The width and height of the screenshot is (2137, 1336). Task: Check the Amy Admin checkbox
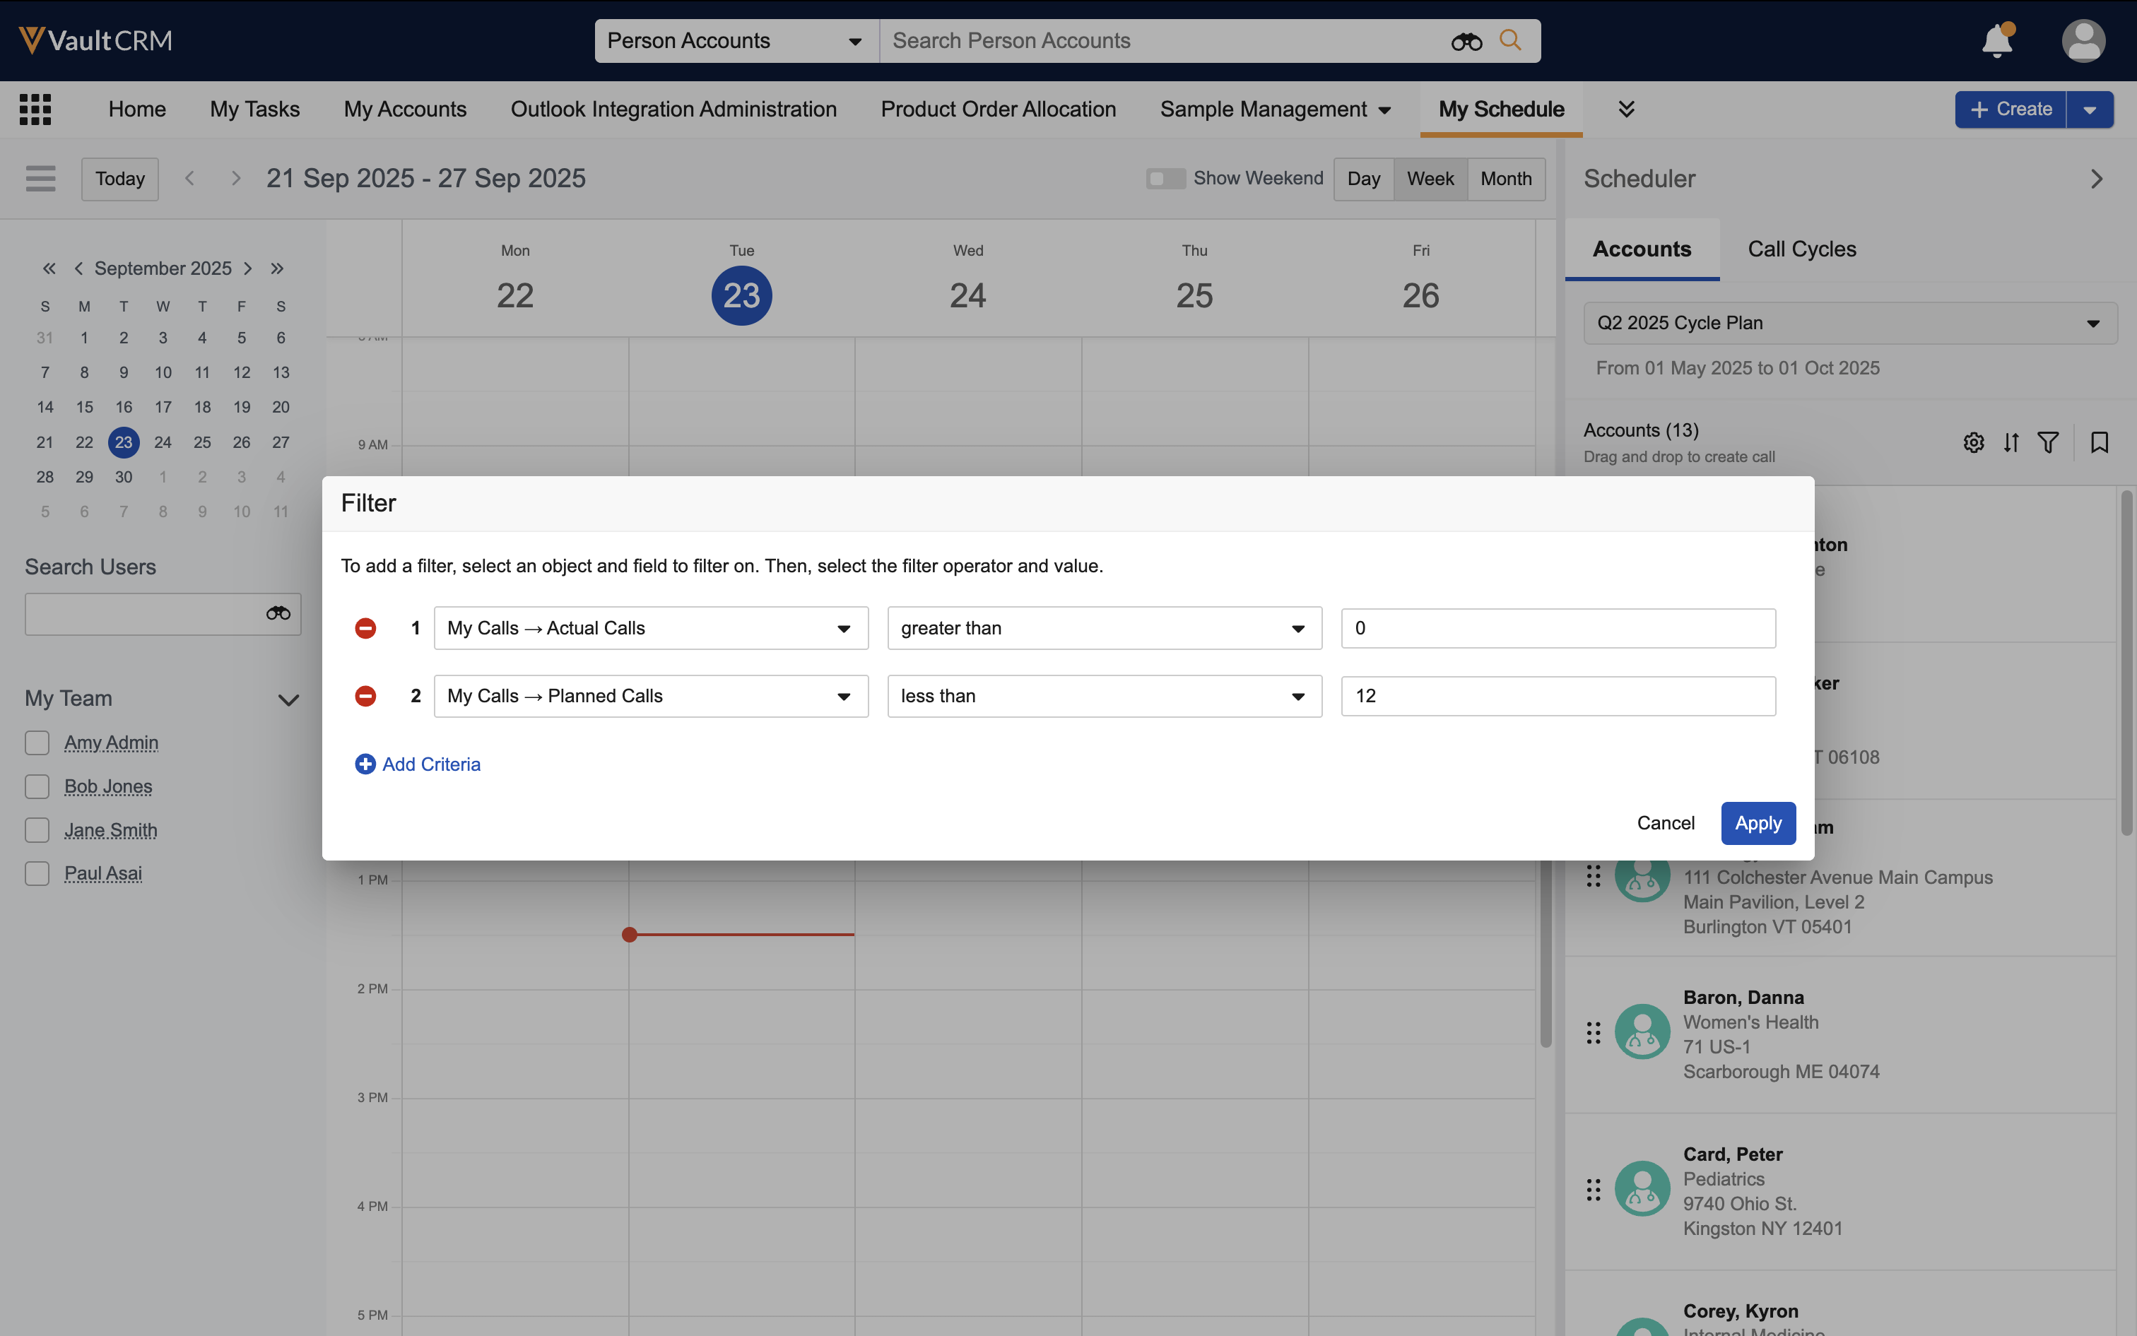[x=37, y=743]
